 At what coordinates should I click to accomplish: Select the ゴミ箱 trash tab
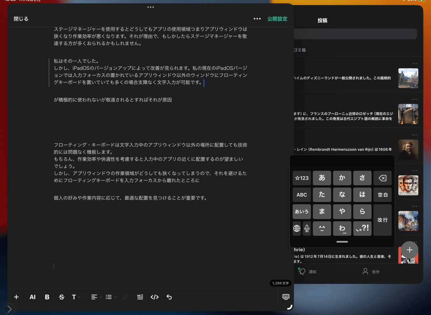[x=300, y=50]
